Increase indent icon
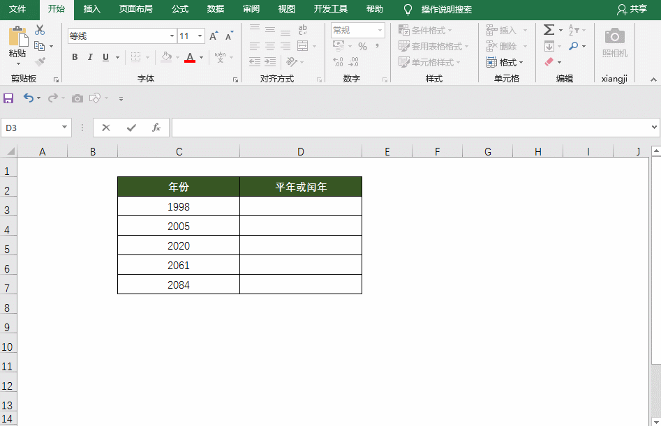The height and width of the screenshot is (426, 661). click(270, 62)
